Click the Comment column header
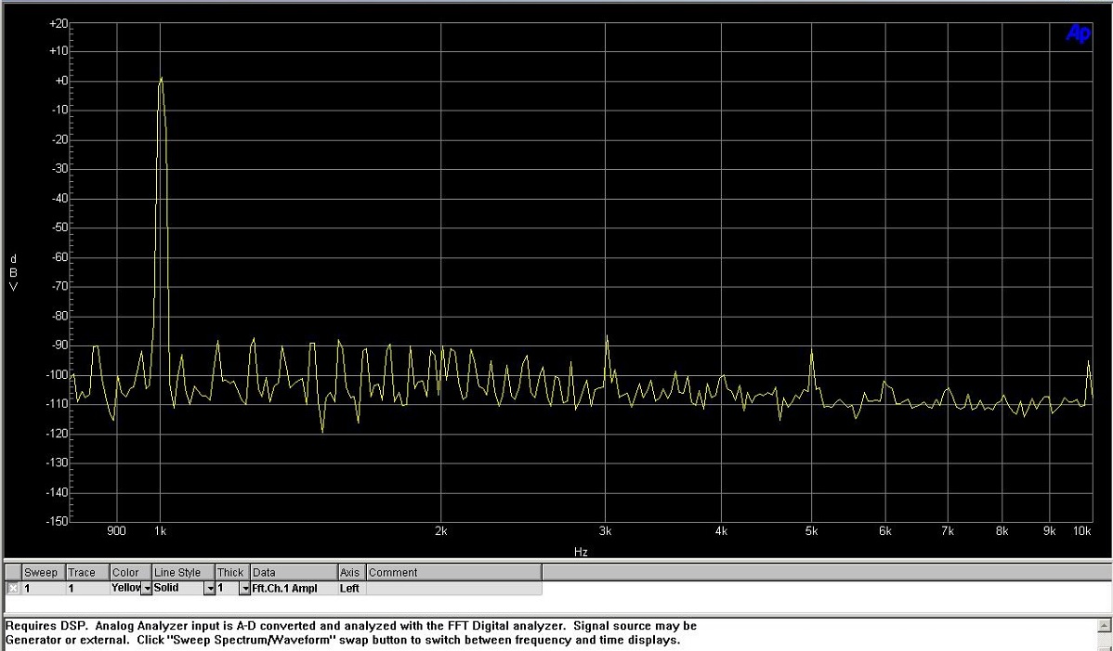The height and width of the screenshot is (651, 1113). (453, 572)
